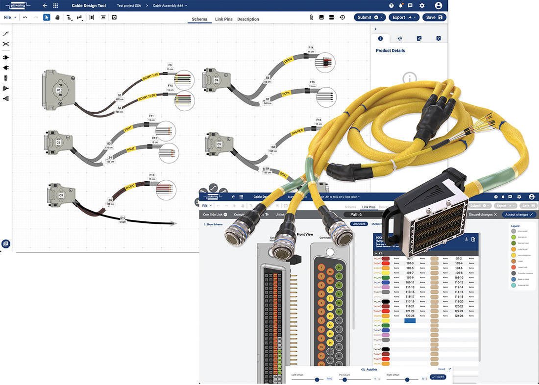539x385 pixels.
Task: Open the Export dropdown arrow
Action: pos(415,17)
